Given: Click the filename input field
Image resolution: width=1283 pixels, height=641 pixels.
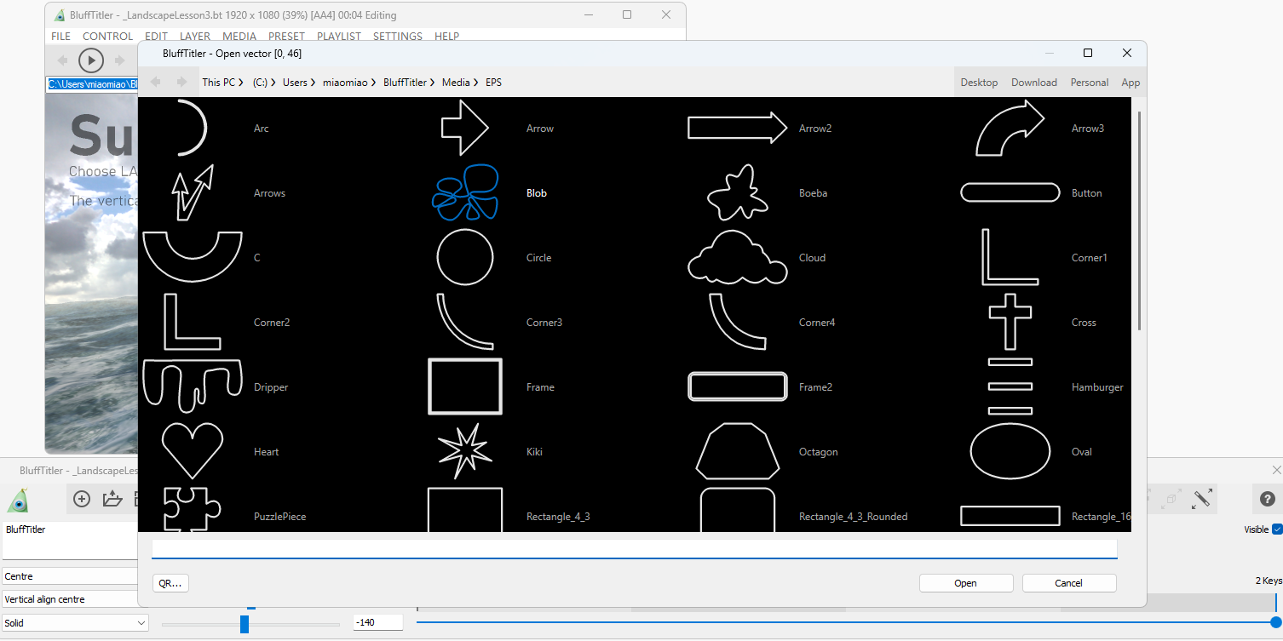Looking at the screenshot, I should point(634,549).
